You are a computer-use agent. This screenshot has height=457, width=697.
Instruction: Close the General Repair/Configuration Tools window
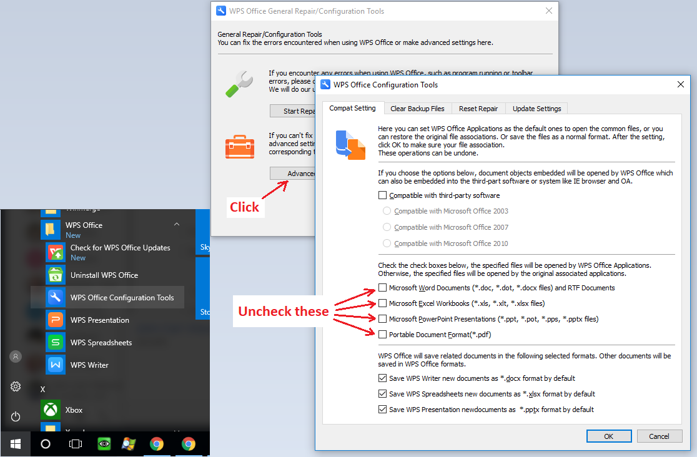pyautogui.click(x=549, y=11)
